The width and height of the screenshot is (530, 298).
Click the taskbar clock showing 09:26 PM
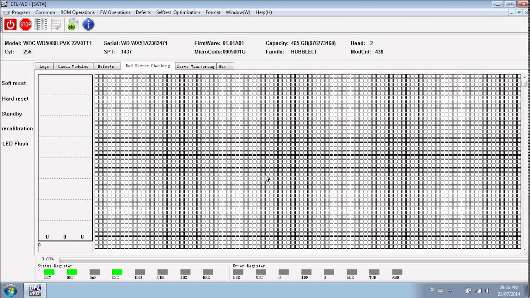point(509,290)
